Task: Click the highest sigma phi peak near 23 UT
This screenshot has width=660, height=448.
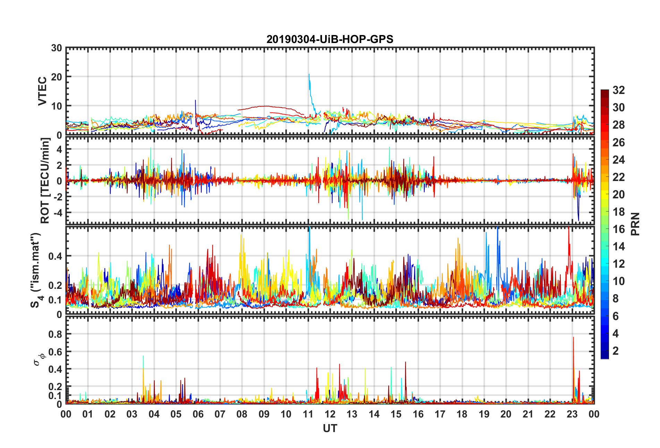Action: point(573,338)
